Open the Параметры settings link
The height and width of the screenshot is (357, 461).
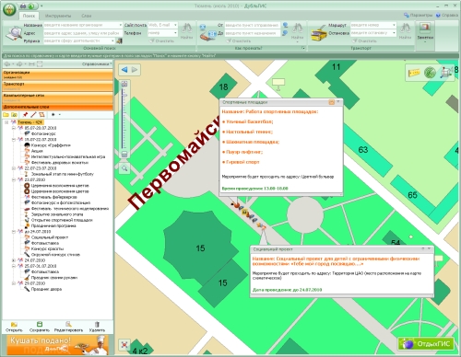[418, 15]
